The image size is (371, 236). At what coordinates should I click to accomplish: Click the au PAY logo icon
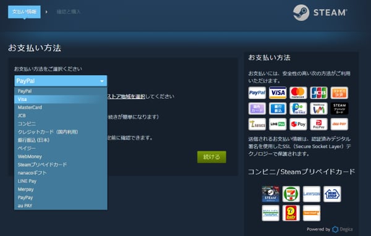(x=339, y=124)
